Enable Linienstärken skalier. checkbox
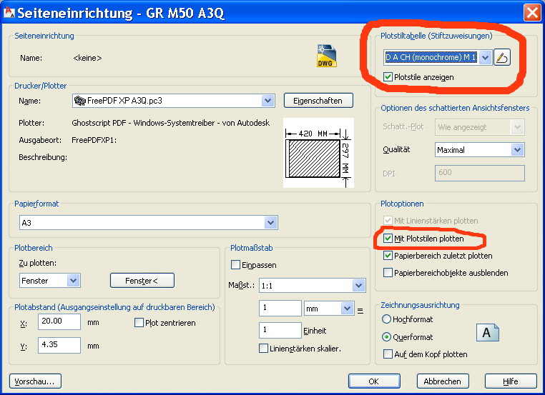The height and width of the screenshot is (395, 545). (263, 348)
